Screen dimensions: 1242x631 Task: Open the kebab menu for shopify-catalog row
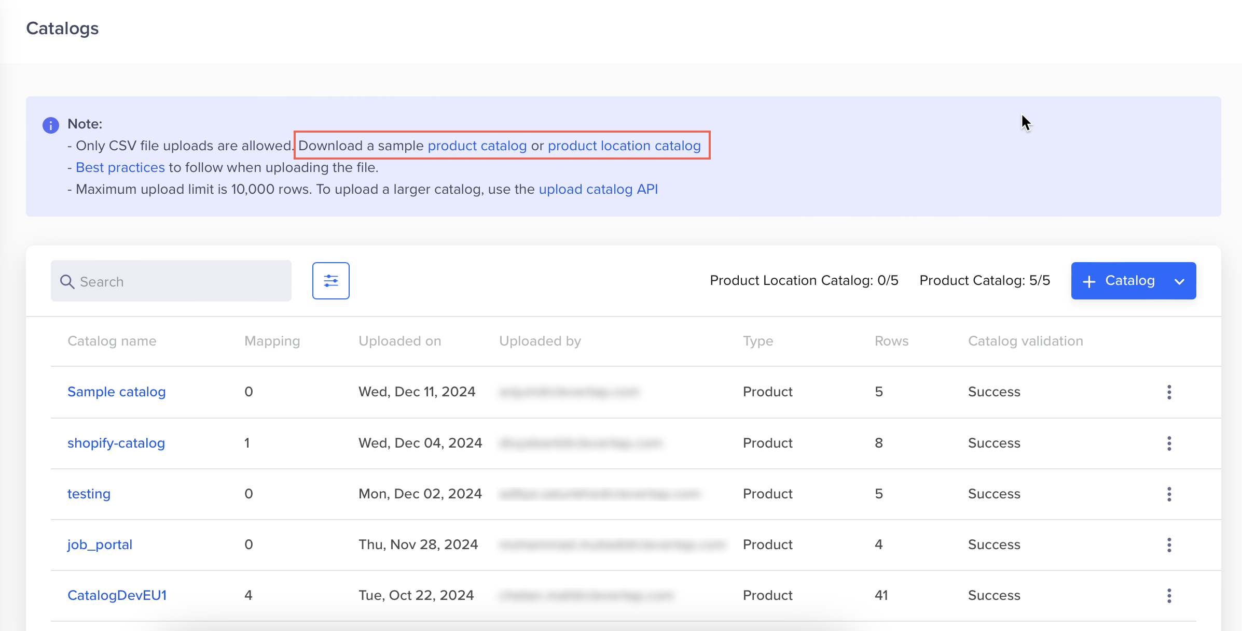1169,443
